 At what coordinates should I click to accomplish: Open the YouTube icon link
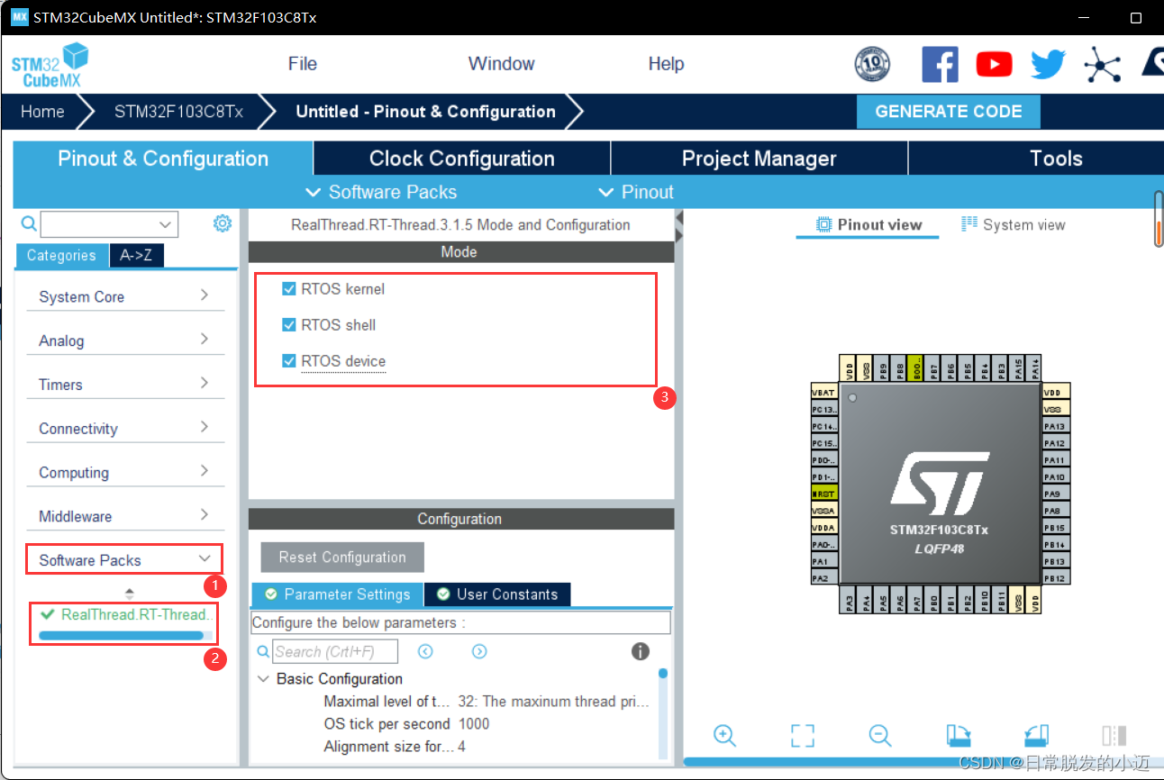994,64
